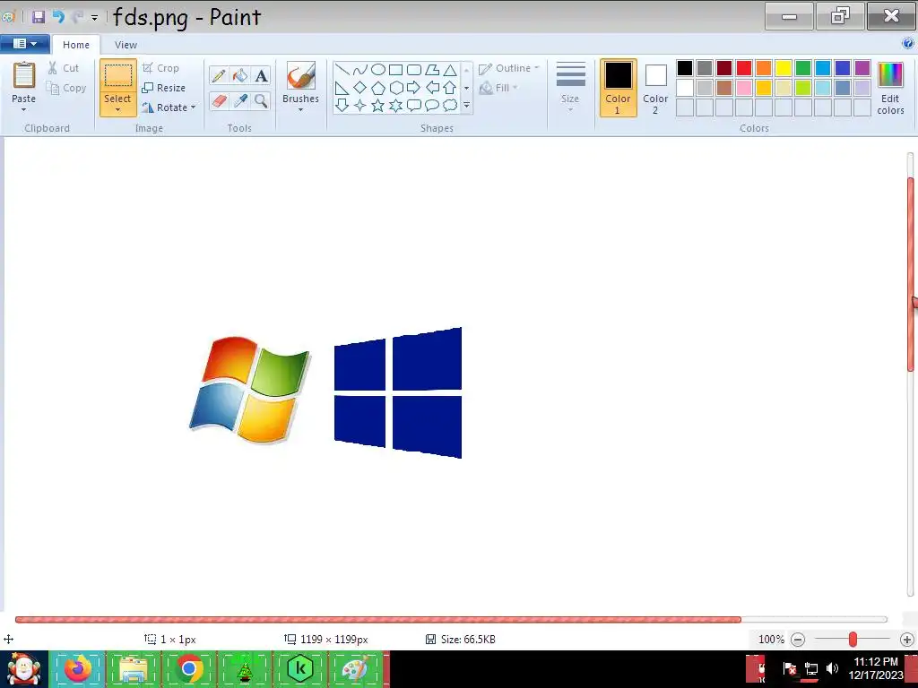
Task: Choose the Right arrow shape
Action: click(414, 88)
